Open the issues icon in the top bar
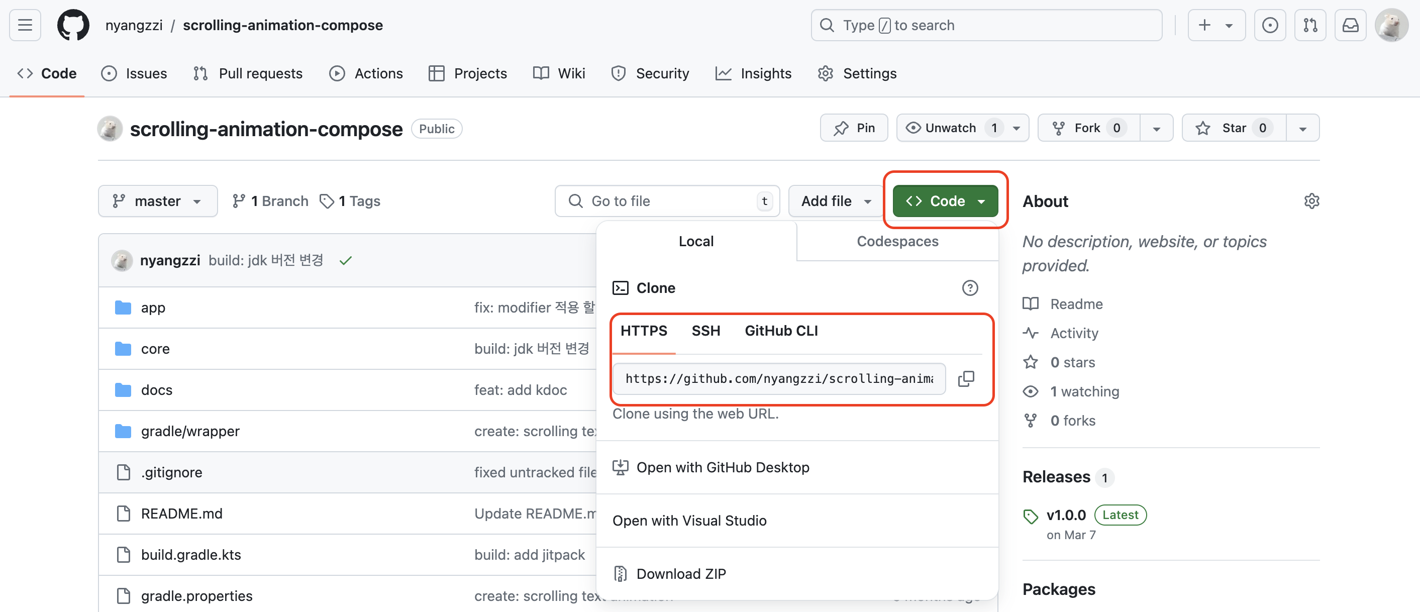 click(1270, 25)
